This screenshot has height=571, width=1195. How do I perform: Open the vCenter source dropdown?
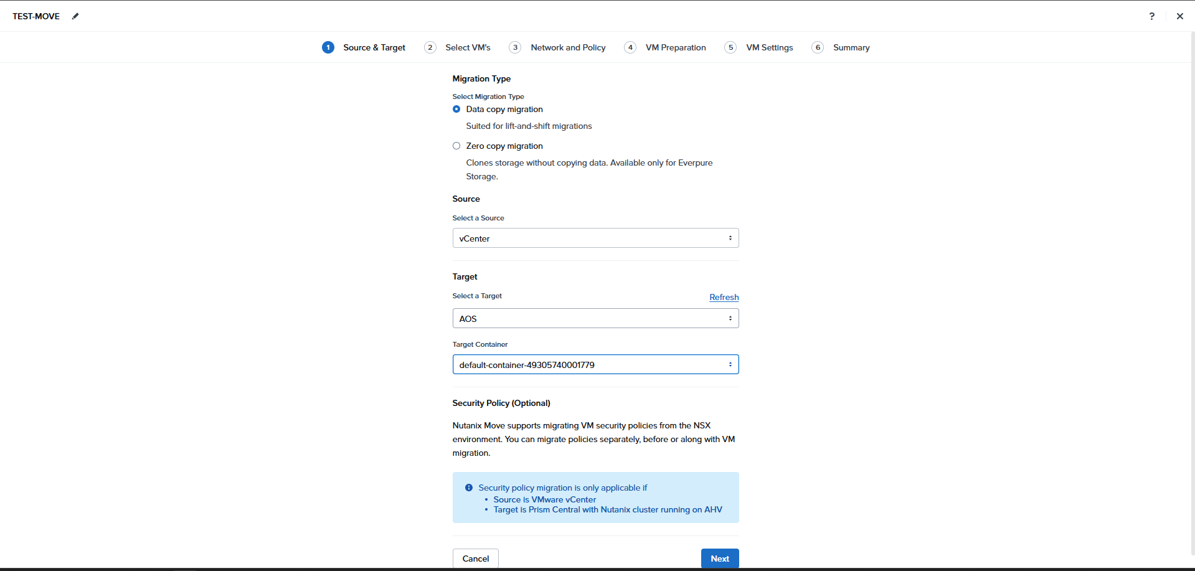[595, 238]
